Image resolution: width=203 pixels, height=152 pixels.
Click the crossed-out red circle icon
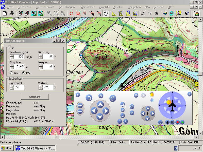click(x=78, y=13)
